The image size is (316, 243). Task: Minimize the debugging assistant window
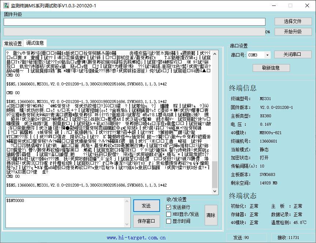coord(273,5)
